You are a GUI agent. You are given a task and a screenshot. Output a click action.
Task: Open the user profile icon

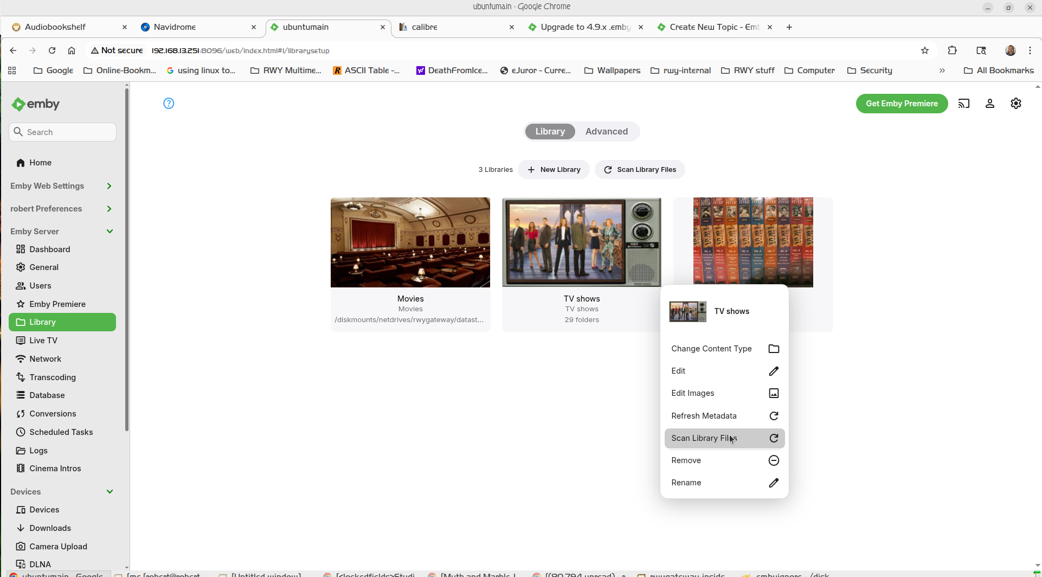pyautogui.click(x=989, y=104)
